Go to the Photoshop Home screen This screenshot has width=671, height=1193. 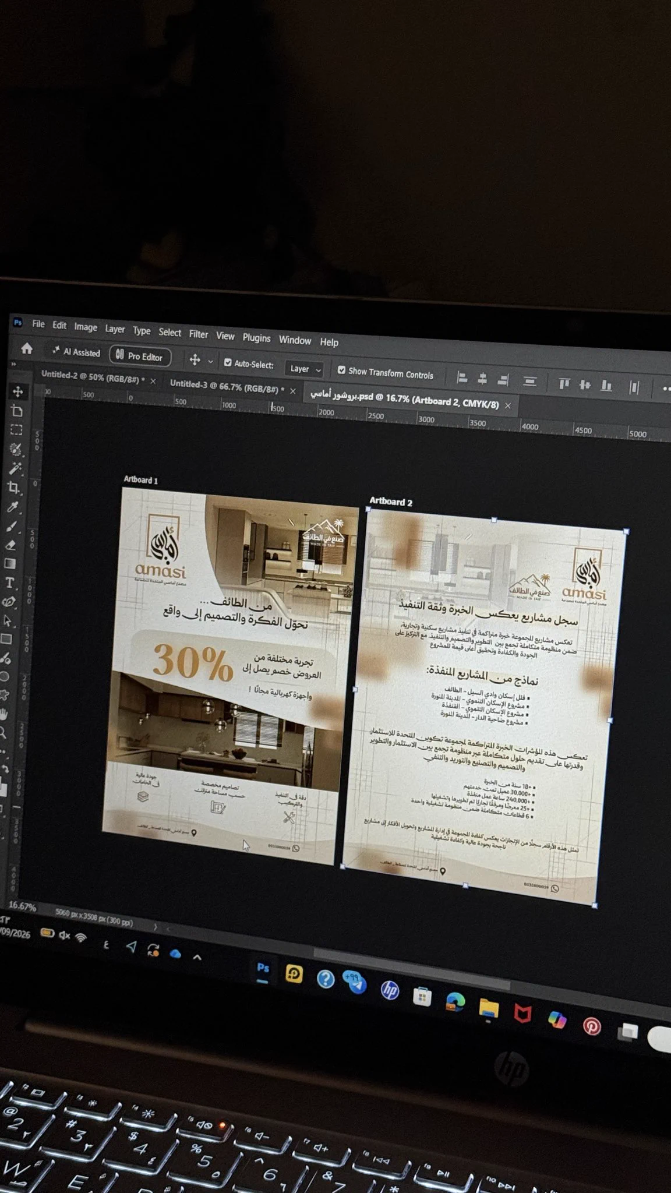click(27, 349)
